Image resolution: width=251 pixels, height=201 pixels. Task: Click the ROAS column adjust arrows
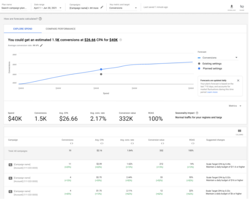pyautogui.click(x=193, y=143)
